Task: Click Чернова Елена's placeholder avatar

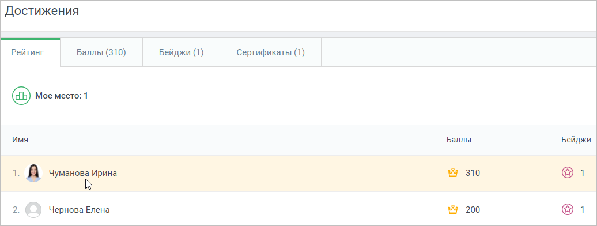Action: pyautogui.click(x=33, y=210)
